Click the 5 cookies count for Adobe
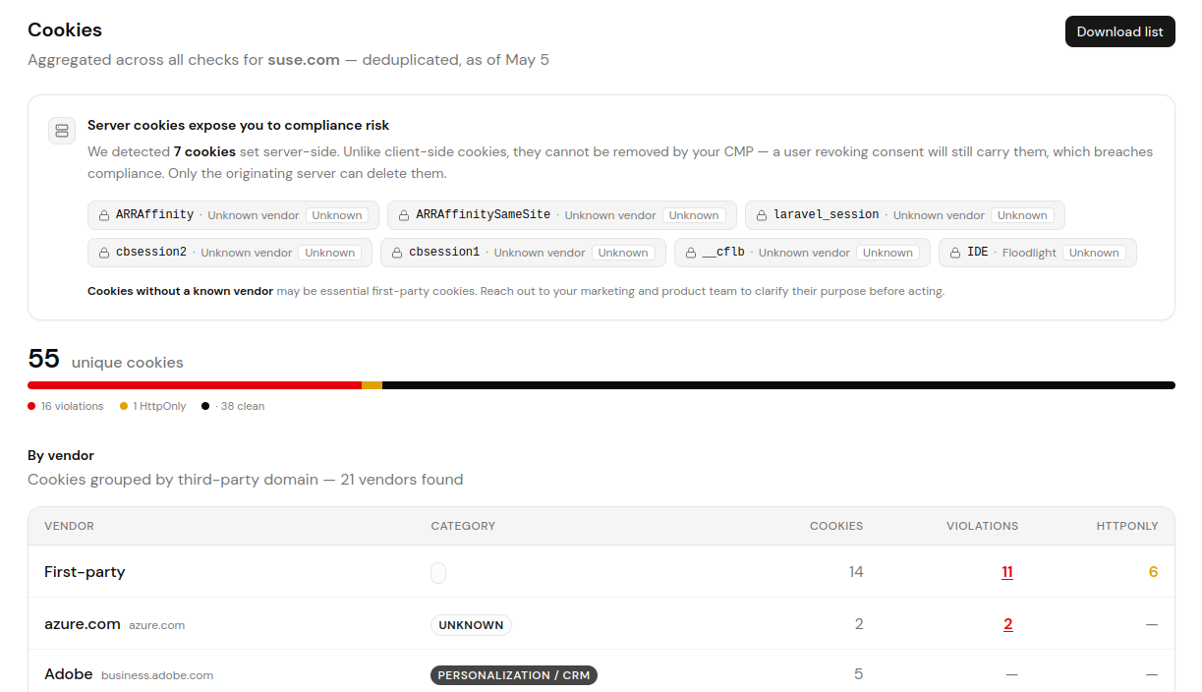1202x692 pixels. click(x=859, y=674)
